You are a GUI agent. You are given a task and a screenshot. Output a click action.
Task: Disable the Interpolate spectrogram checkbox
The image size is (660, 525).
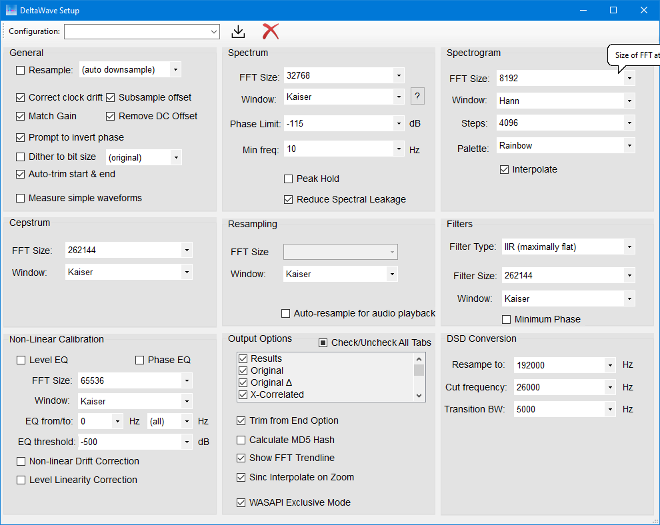tap(504, 169)
